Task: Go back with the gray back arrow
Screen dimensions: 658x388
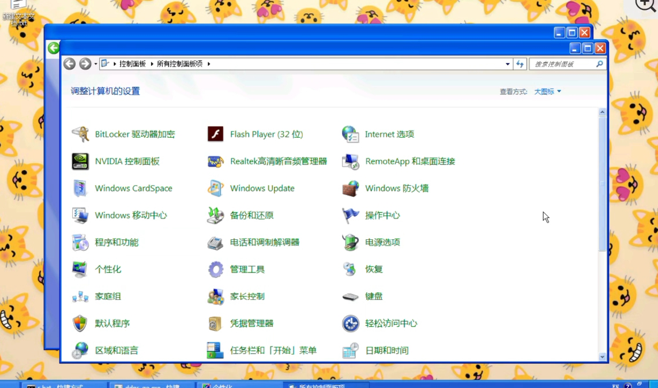Action: 70,64
